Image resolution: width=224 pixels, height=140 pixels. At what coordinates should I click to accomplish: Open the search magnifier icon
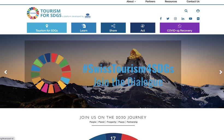coord(186,11)
